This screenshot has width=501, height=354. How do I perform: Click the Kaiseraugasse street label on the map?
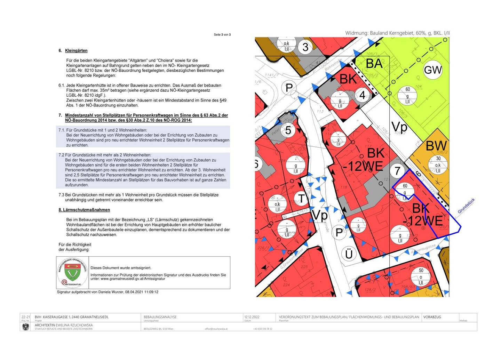423,248
